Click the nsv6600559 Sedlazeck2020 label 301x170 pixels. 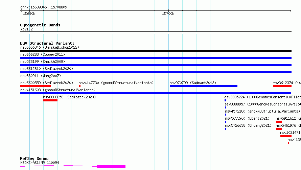tap(47, 83)
